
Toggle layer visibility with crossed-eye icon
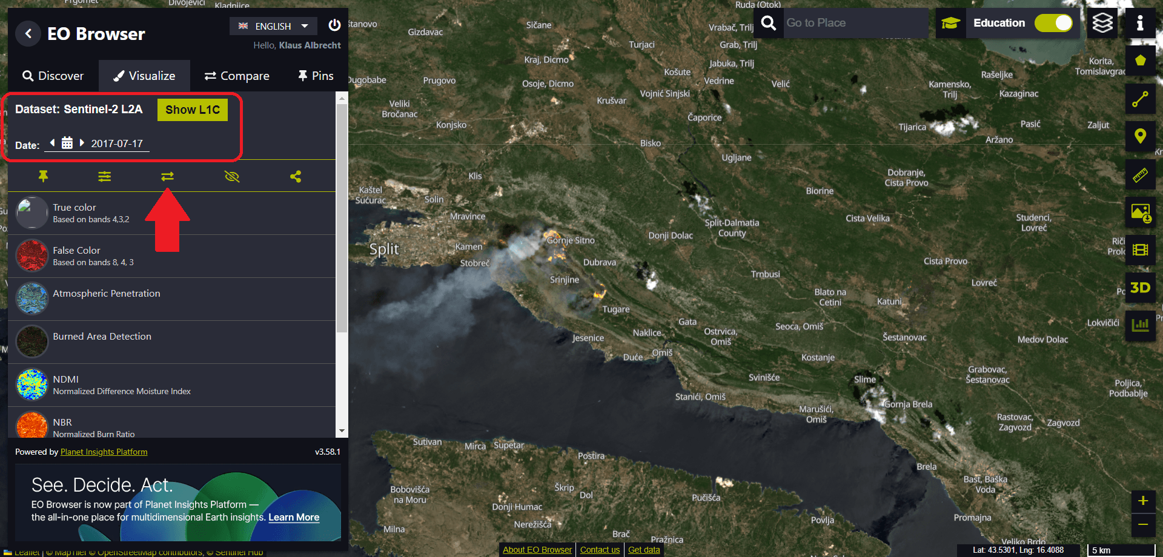click(232, 176)
